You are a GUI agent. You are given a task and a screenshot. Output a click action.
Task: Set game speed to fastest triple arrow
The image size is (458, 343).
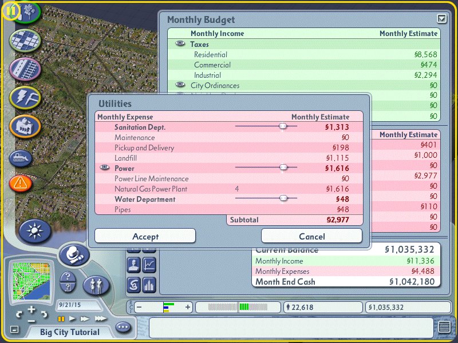(100, 318)
